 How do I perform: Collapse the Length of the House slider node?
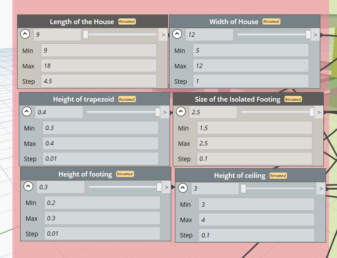coord(25,34)
